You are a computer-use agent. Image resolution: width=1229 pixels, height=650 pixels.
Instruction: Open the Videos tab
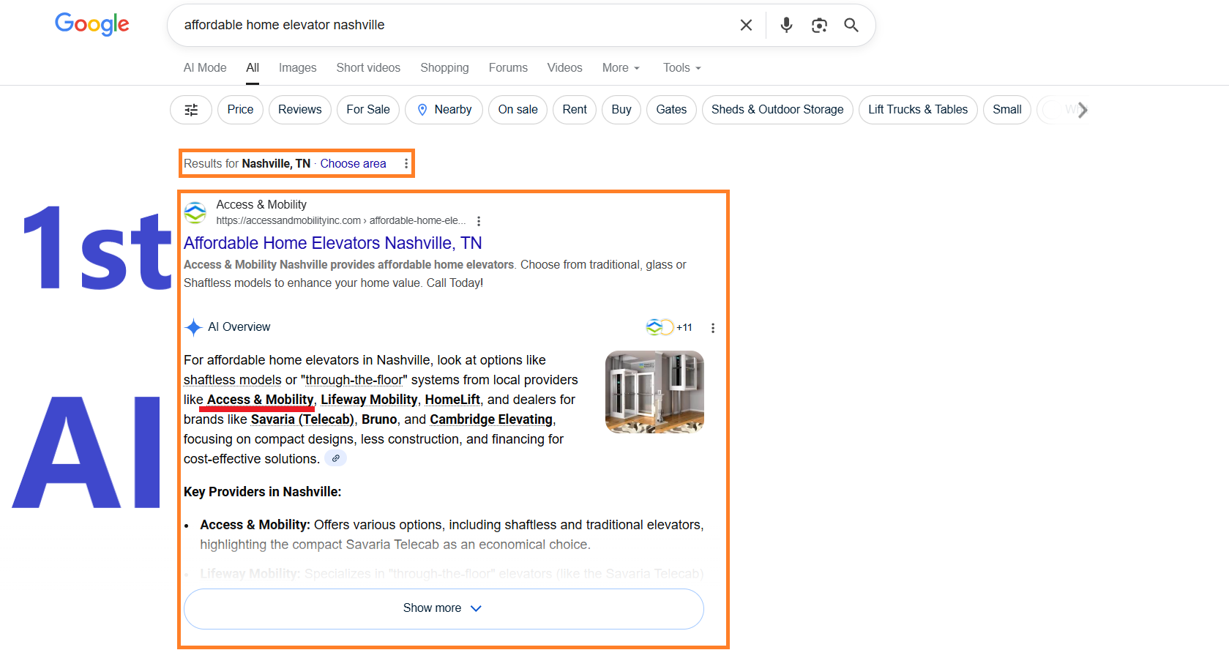click(564, 67)
